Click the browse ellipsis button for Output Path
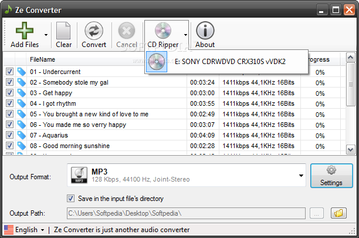This screenshot has height=238, width=359. [x=317, y=213]
